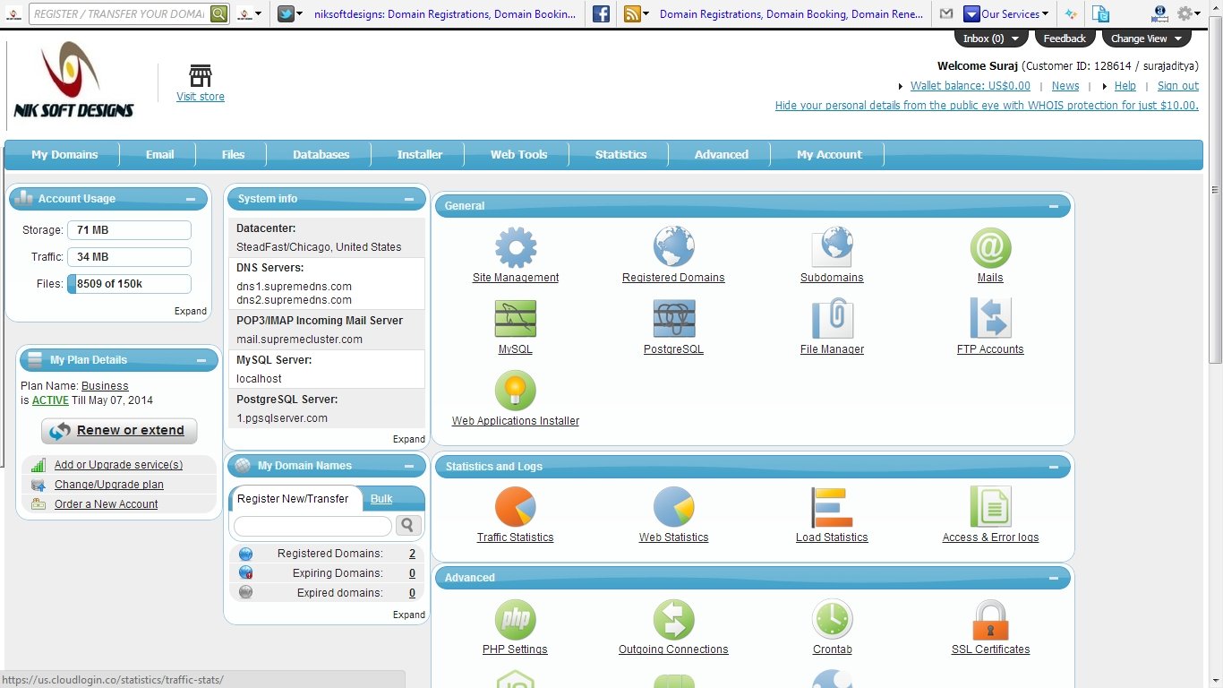The height and width of the screenshot is (688, 1223).
Task: Click the Gmail envelope toolbar icon
Action: (946, 13)
